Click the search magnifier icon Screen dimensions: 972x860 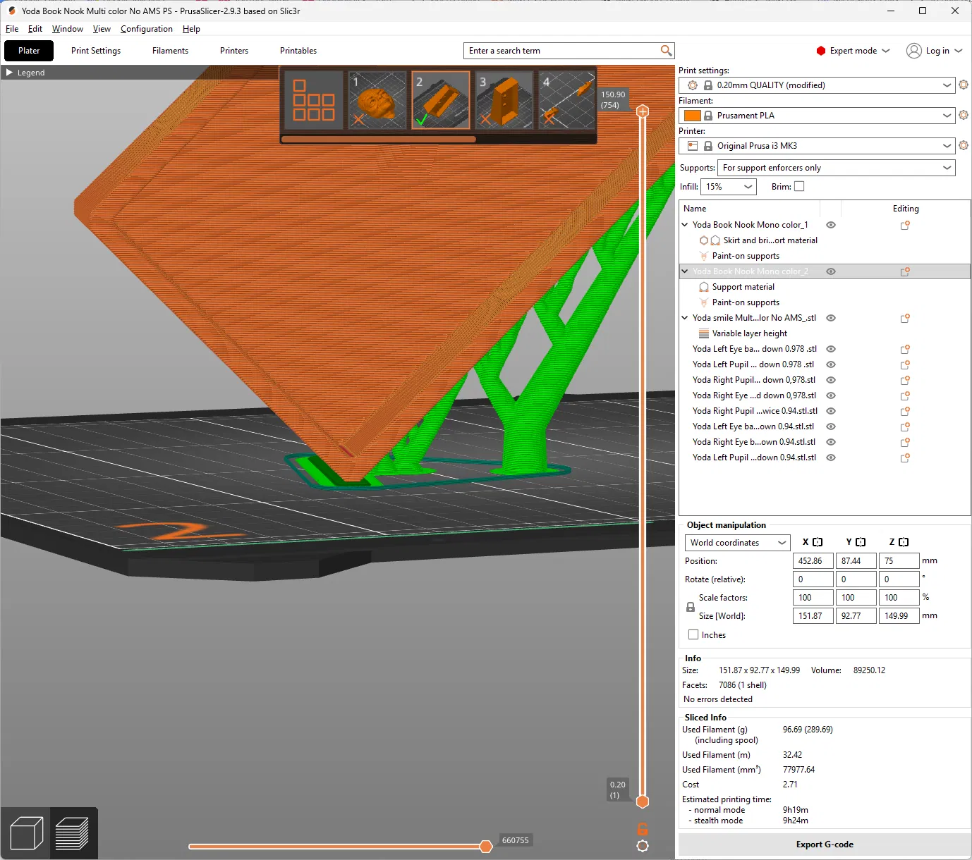[666, 51]
